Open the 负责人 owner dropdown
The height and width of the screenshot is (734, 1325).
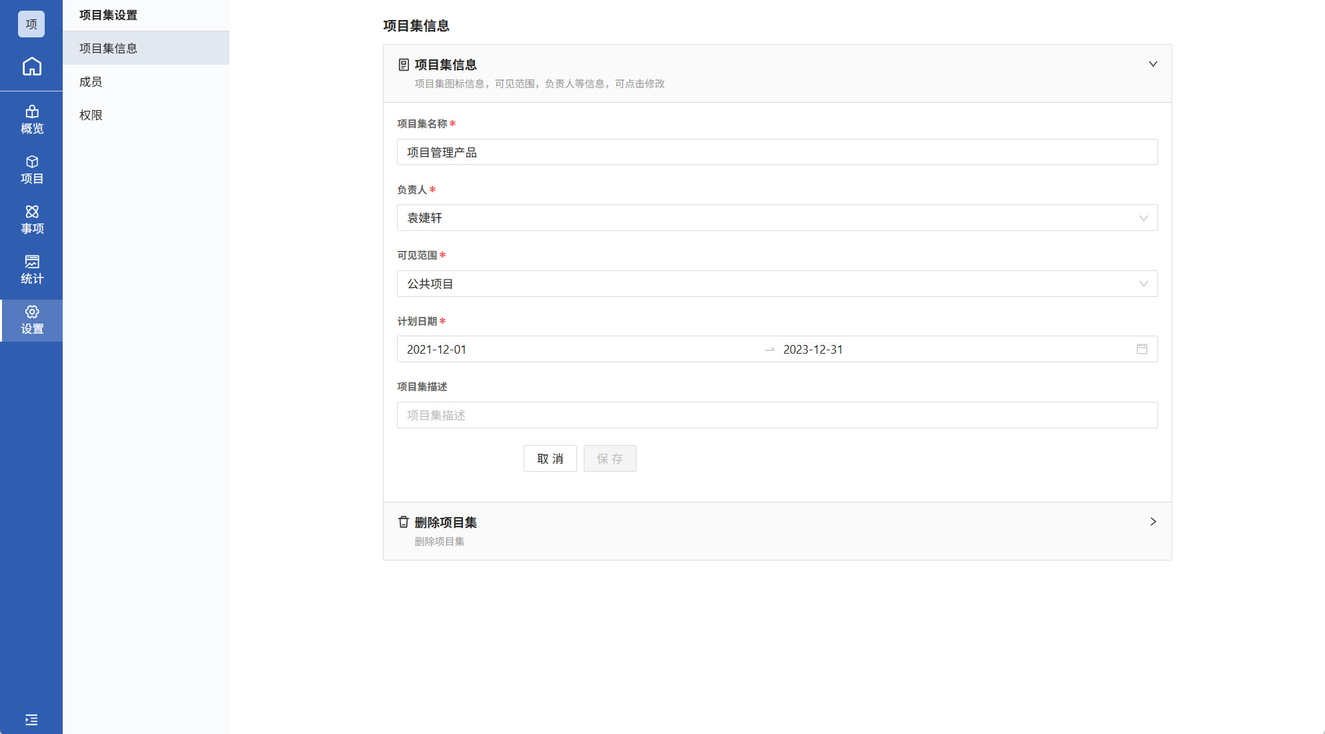click(x=777, y=218)
